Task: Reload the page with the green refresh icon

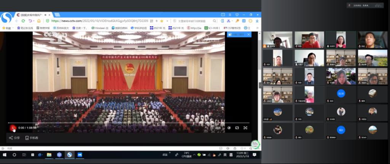Action: pyautogui.click(x=23, y=21)
